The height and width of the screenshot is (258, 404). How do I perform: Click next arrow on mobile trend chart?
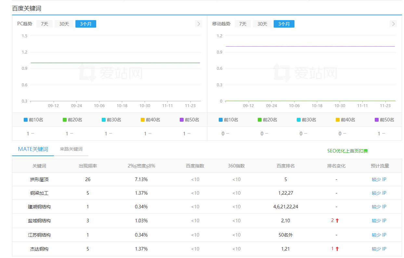pyautogui.click(x=393, y=24)
